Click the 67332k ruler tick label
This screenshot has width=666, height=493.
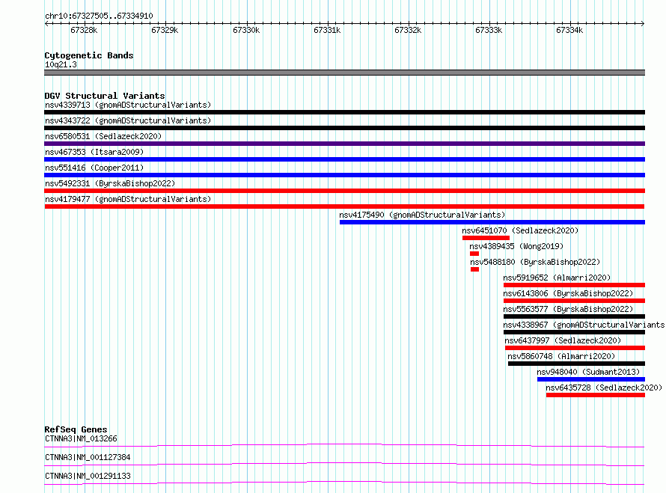click(x=408, y=31)
